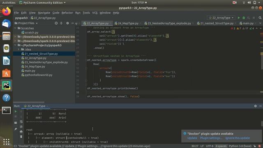Viewport: 263px width, 148px height.
Task: Select opened file target icon in Project panel
Action: (56, 23)
